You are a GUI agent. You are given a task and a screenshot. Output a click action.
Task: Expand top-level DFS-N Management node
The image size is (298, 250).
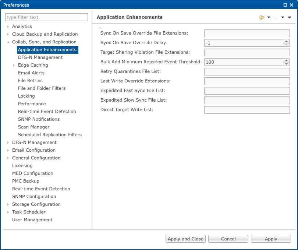click(8, 143)
